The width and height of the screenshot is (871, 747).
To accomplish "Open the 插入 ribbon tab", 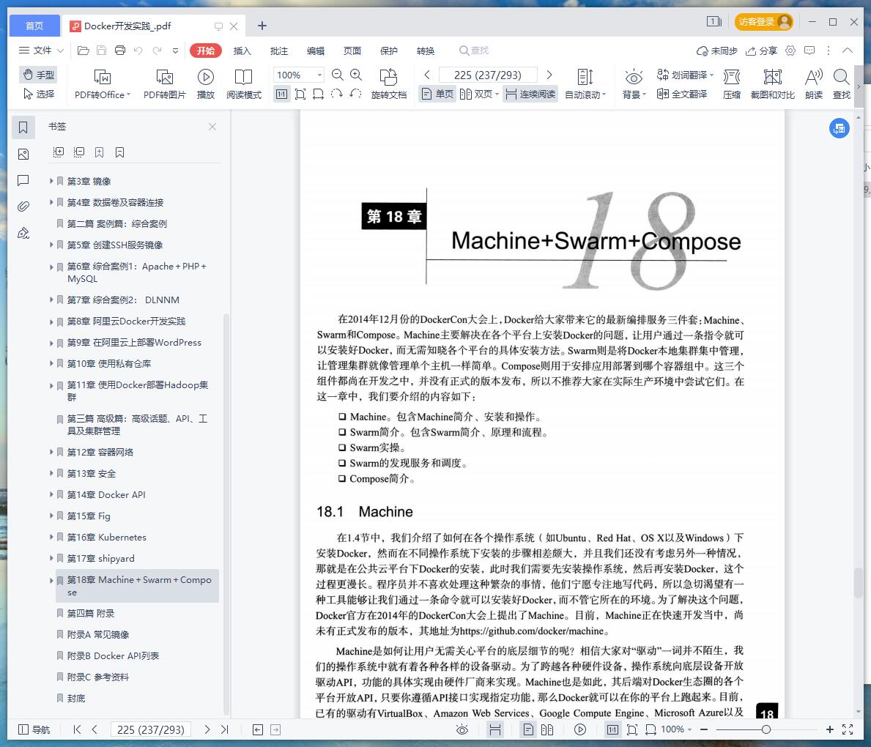I will 242,51.
